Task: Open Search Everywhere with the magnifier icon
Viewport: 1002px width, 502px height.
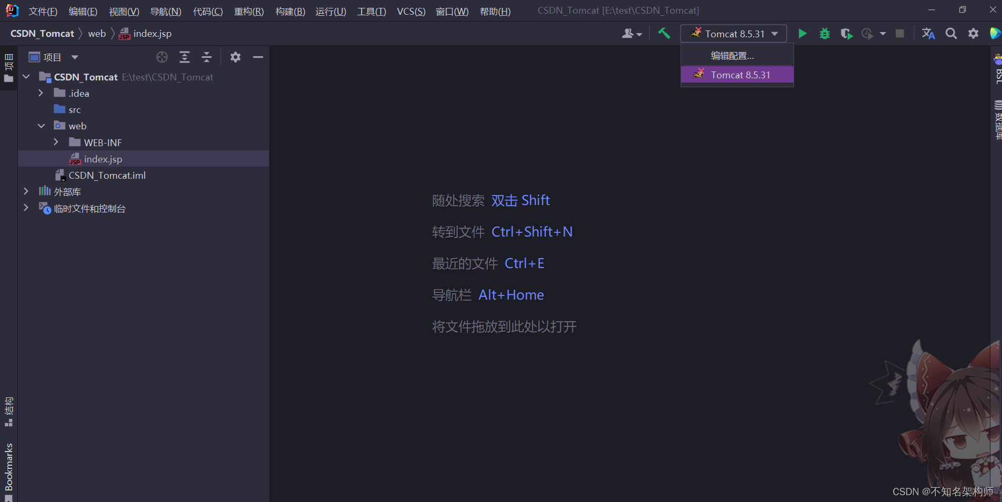Action: (951, 33)
